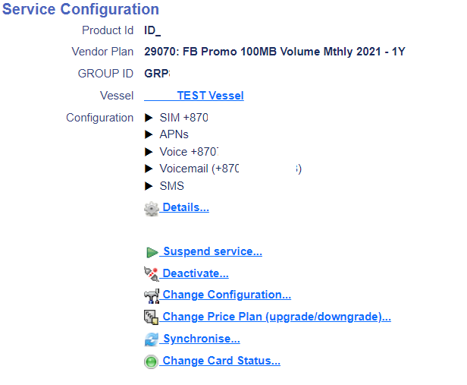The height and width of the screenshot is (385, 467).
Task: Click the Deactivate... link text
Action: pyautogui.click(x=196, y=273)
